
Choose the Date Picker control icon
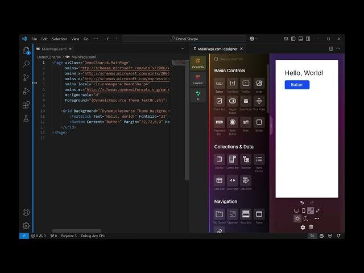point(246,101)
